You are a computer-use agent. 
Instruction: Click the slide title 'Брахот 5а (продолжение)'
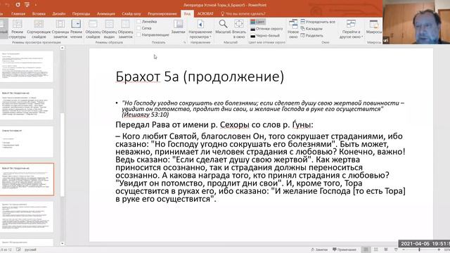[x=200, y=77]
